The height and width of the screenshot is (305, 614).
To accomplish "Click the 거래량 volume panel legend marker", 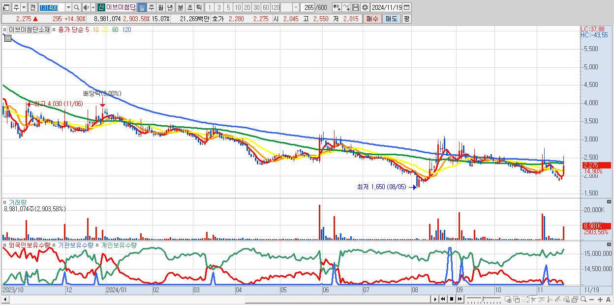I will (6, 202).
